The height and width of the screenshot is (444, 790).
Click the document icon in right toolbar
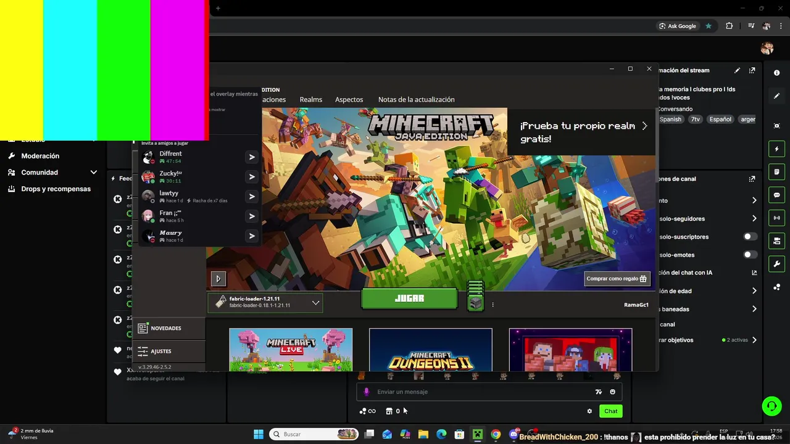(x=776, y=172)
